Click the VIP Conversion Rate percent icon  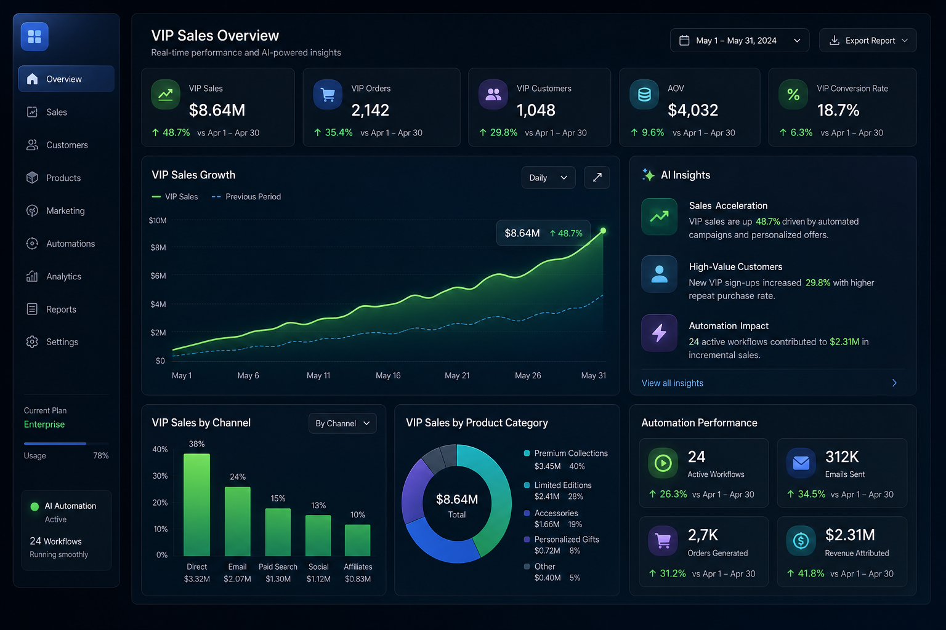793,95
